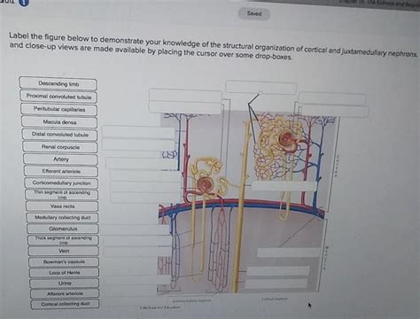Select the Artery label
The width and height of the screenshot is (420, 319).
point(60,159)
